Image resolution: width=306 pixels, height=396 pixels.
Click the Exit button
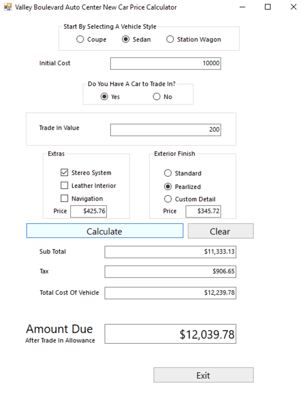point(203,375)
